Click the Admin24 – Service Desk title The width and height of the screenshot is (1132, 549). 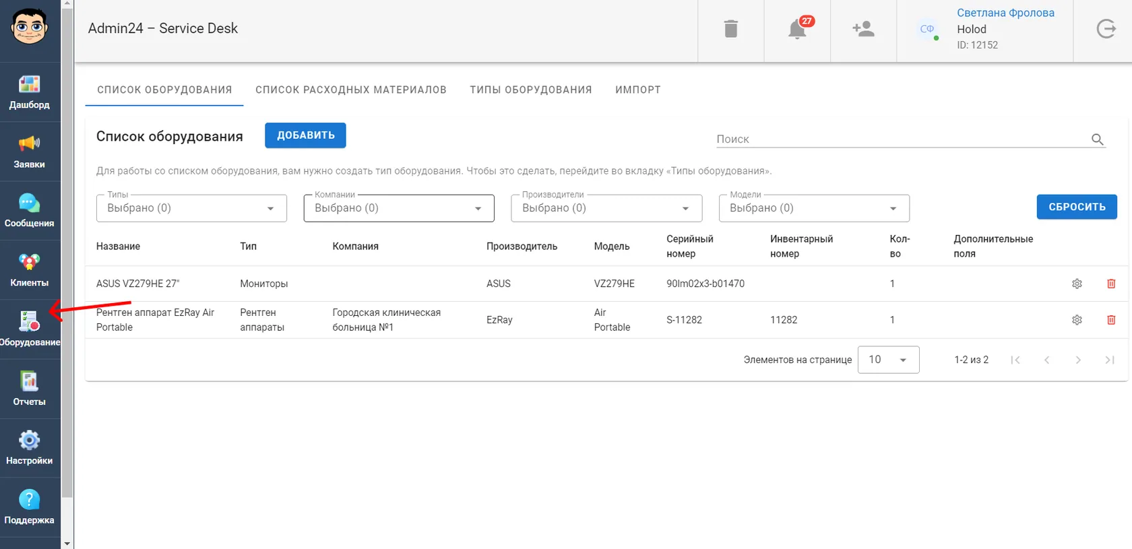(163, 28)
